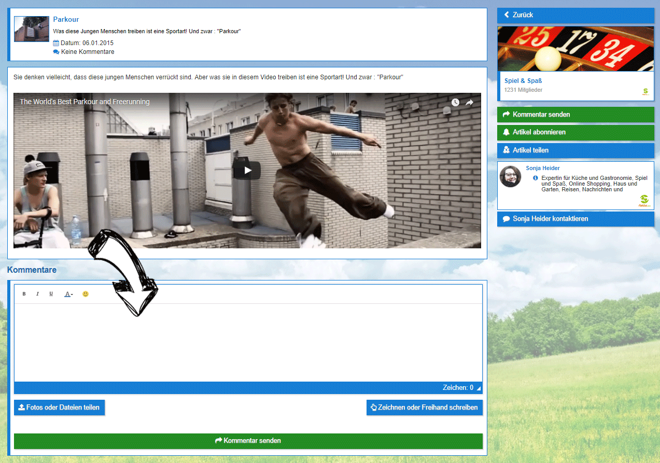660x463 pixels.
Task: Click the calendar icon next to Datum
Action: (x=56, y=43)
